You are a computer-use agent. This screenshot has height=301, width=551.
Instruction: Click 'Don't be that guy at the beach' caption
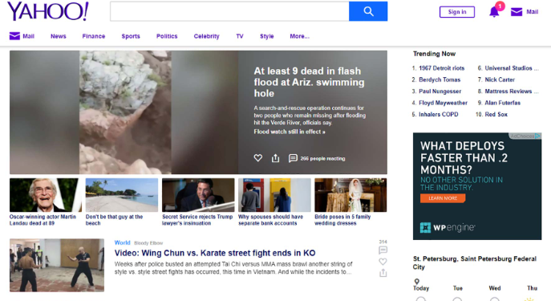[114, 220]
